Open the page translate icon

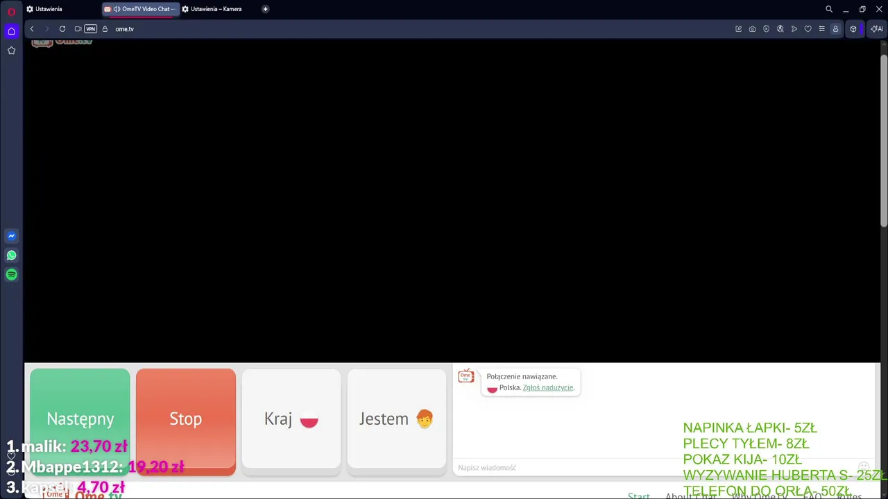coord(780,29)
